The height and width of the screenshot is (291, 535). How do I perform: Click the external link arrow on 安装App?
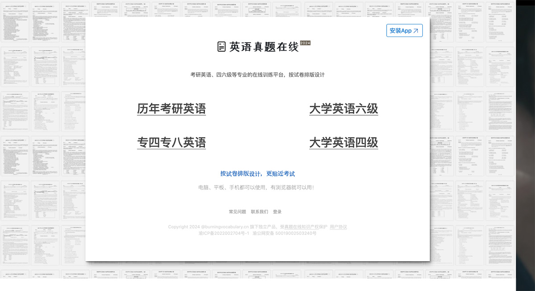click(415, 30)
